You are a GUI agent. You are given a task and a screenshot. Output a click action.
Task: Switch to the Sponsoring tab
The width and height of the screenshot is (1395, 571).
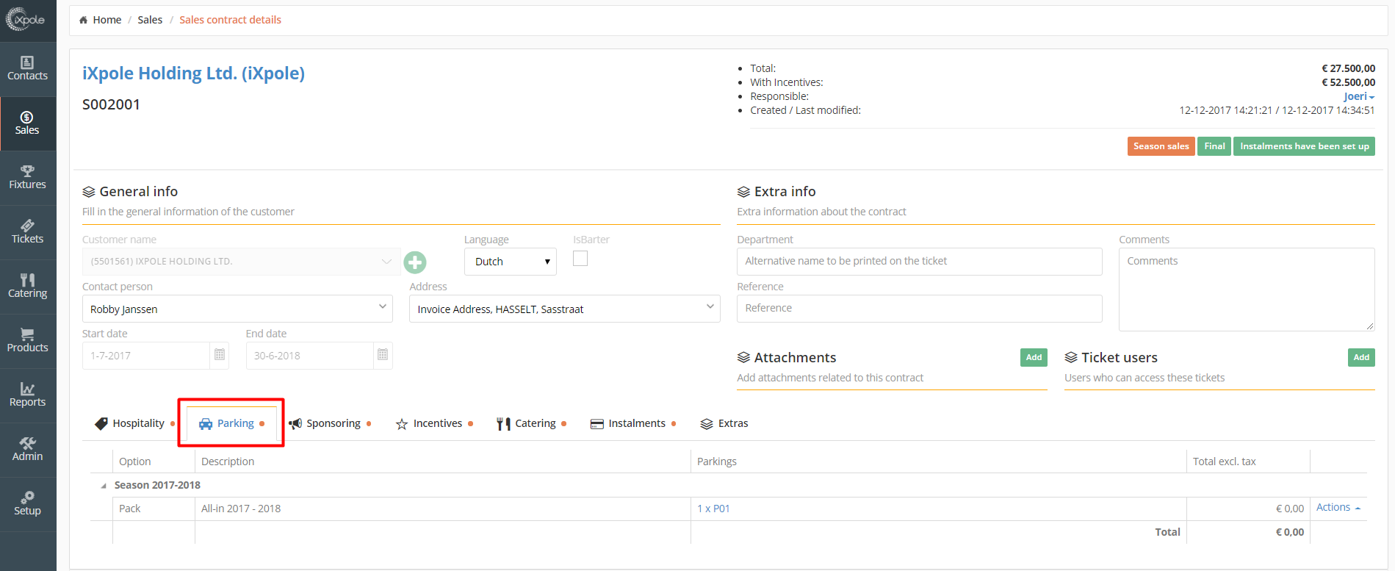pyautogui.click(x=329, y=423)
